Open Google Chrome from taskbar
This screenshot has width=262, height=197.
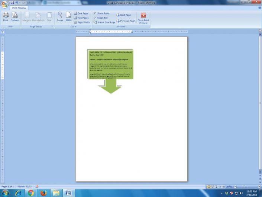tap(31, 193)
